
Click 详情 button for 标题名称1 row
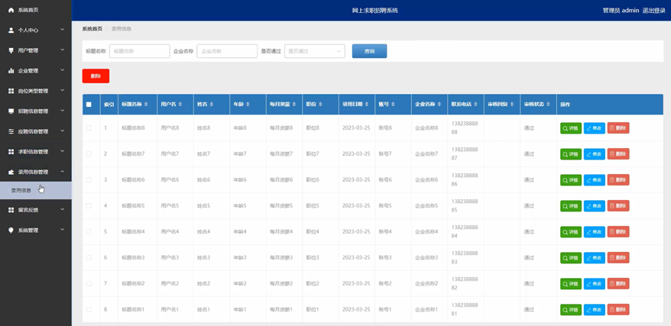click(571, 309)
